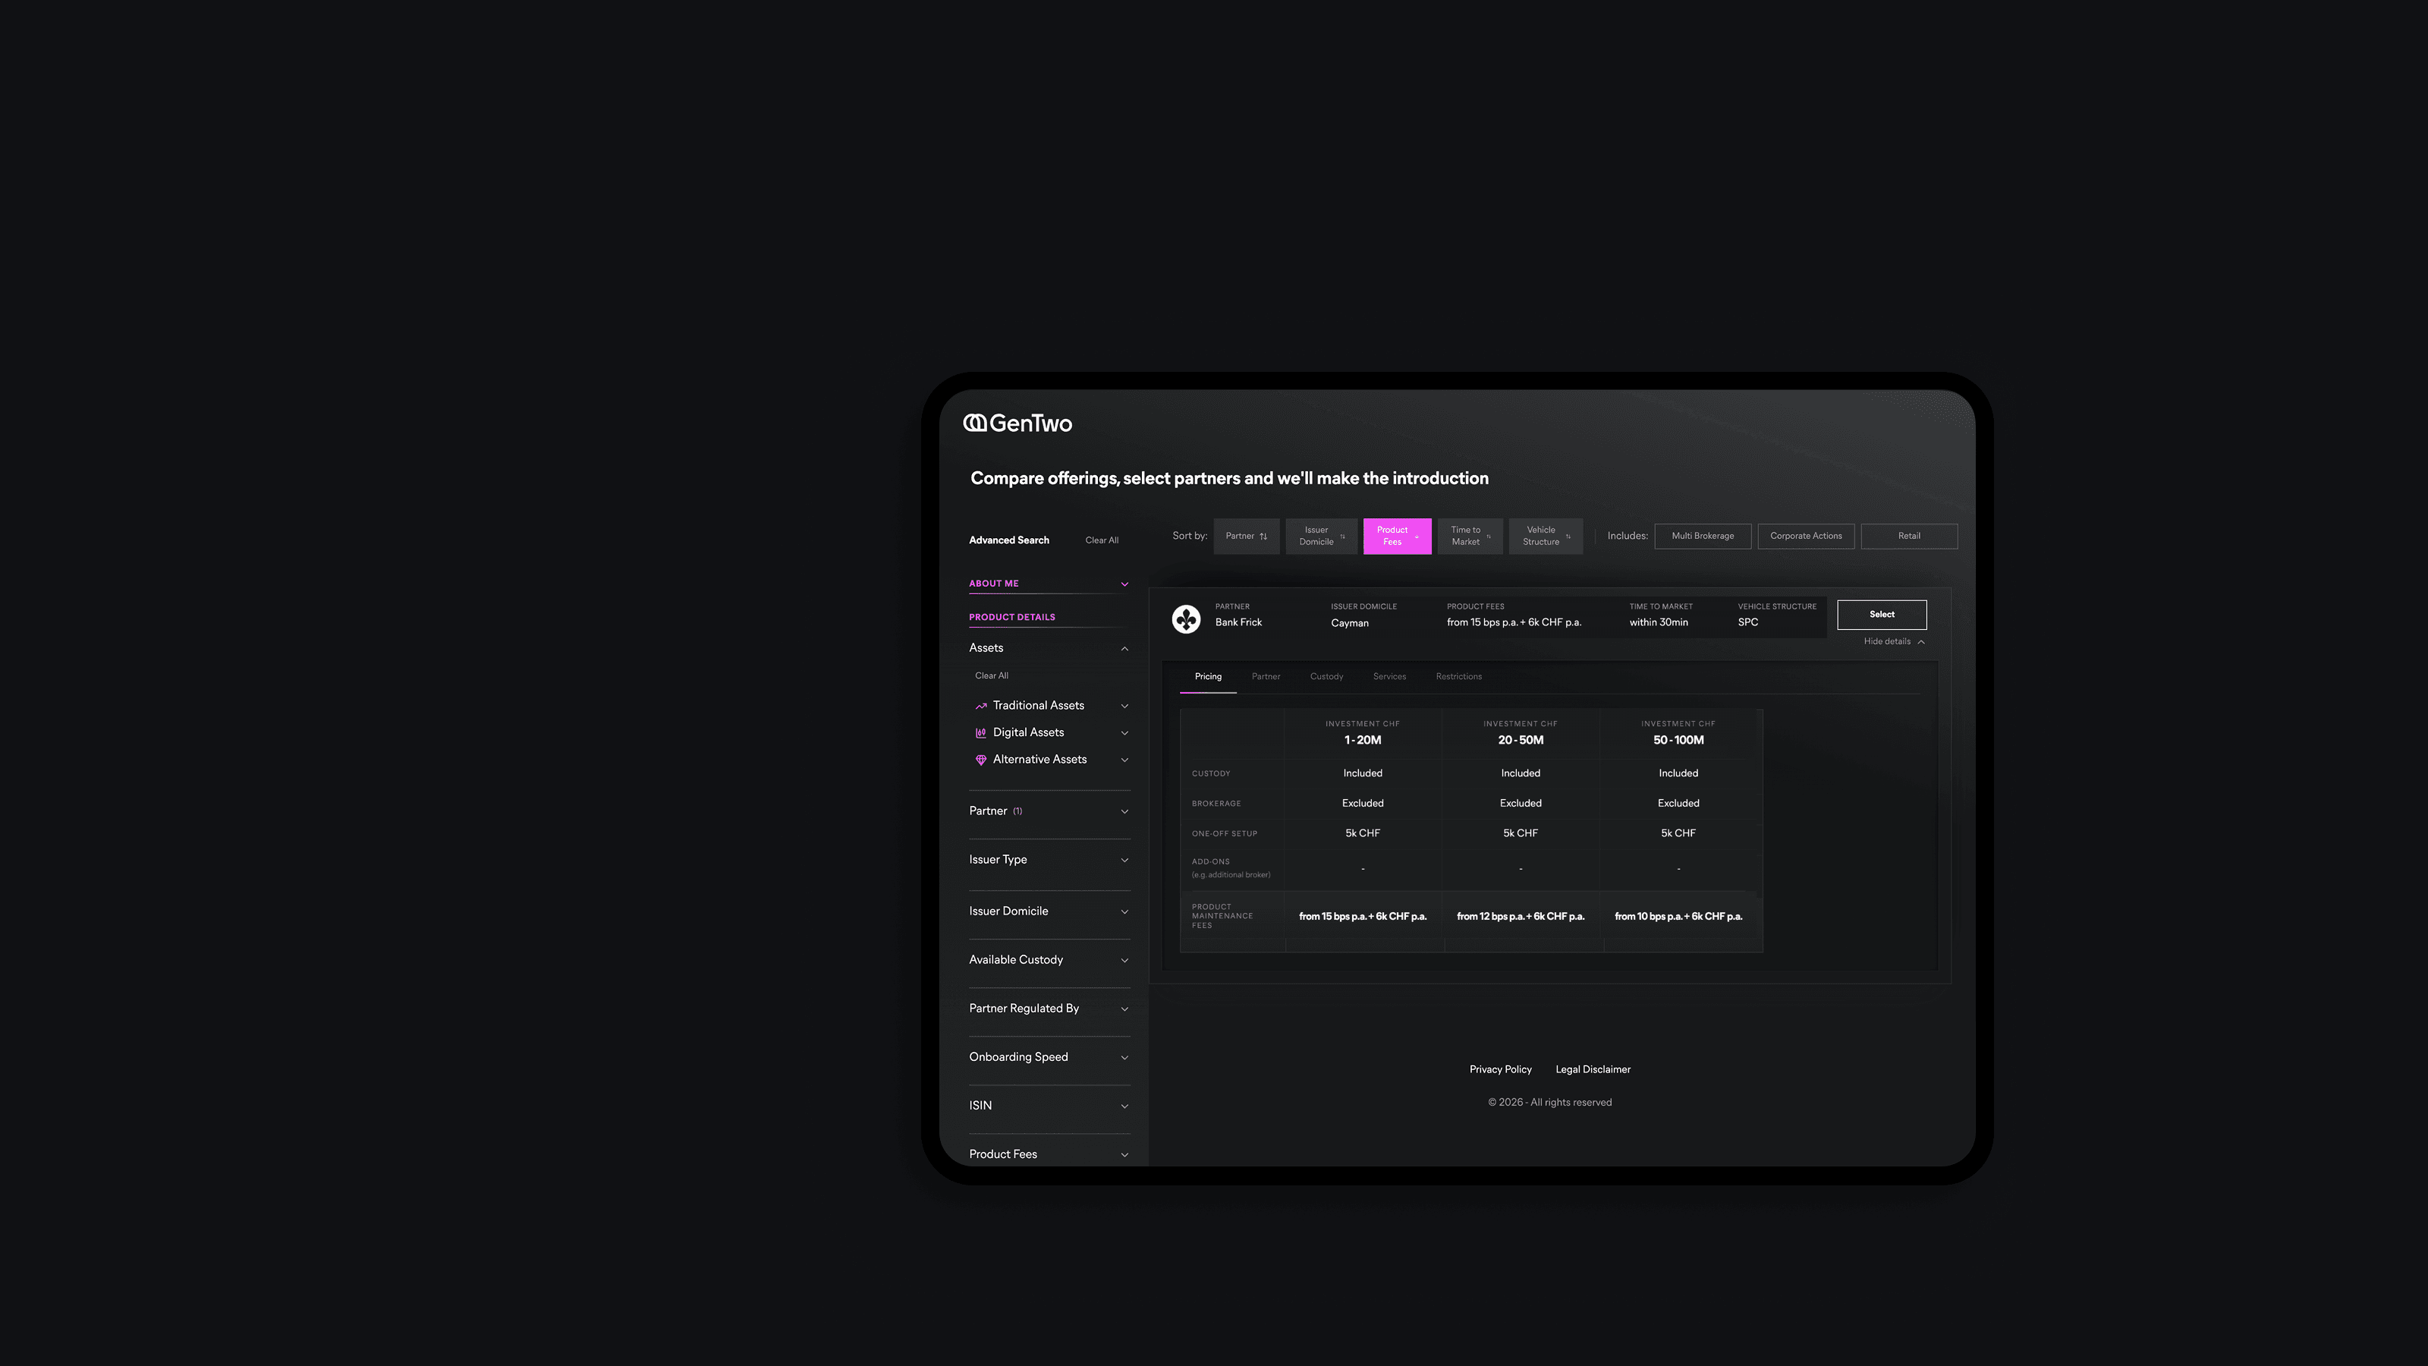
Task: Expand the Available Custody filter
Action: [1049, 960]
